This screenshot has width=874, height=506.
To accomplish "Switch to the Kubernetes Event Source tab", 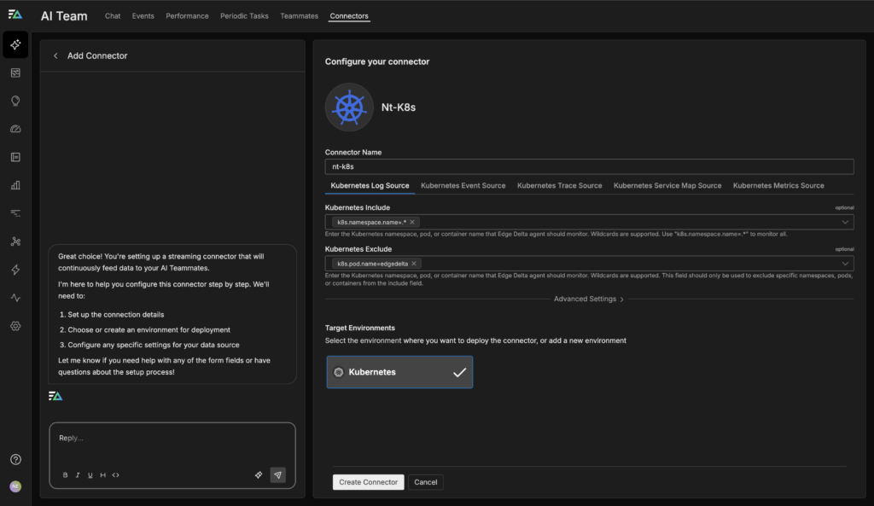I will [x=463, y=185].
